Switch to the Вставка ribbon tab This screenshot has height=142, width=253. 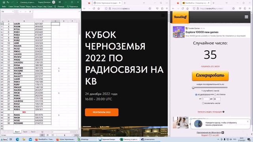pos(17,7)
